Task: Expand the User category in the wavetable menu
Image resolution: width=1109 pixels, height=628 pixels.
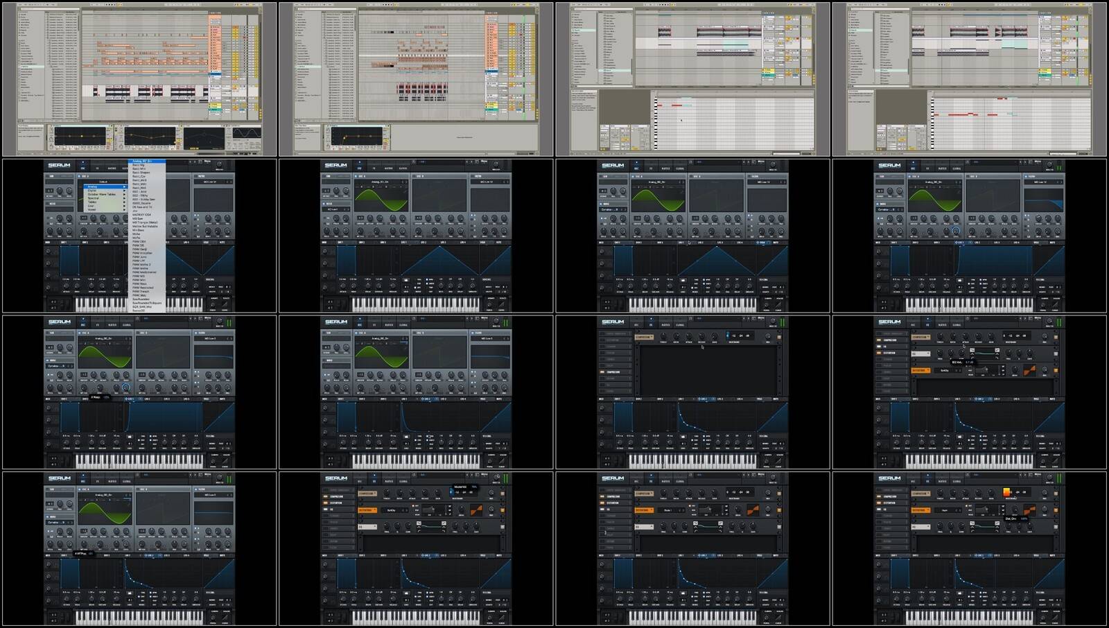Action: click(105, 206)
